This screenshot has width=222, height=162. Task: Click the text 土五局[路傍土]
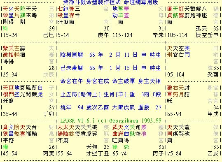pos(80,94)
